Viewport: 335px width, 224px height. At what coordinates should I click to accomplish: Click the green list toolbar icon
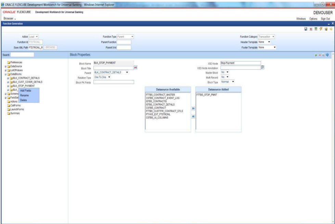pos(316,29)
